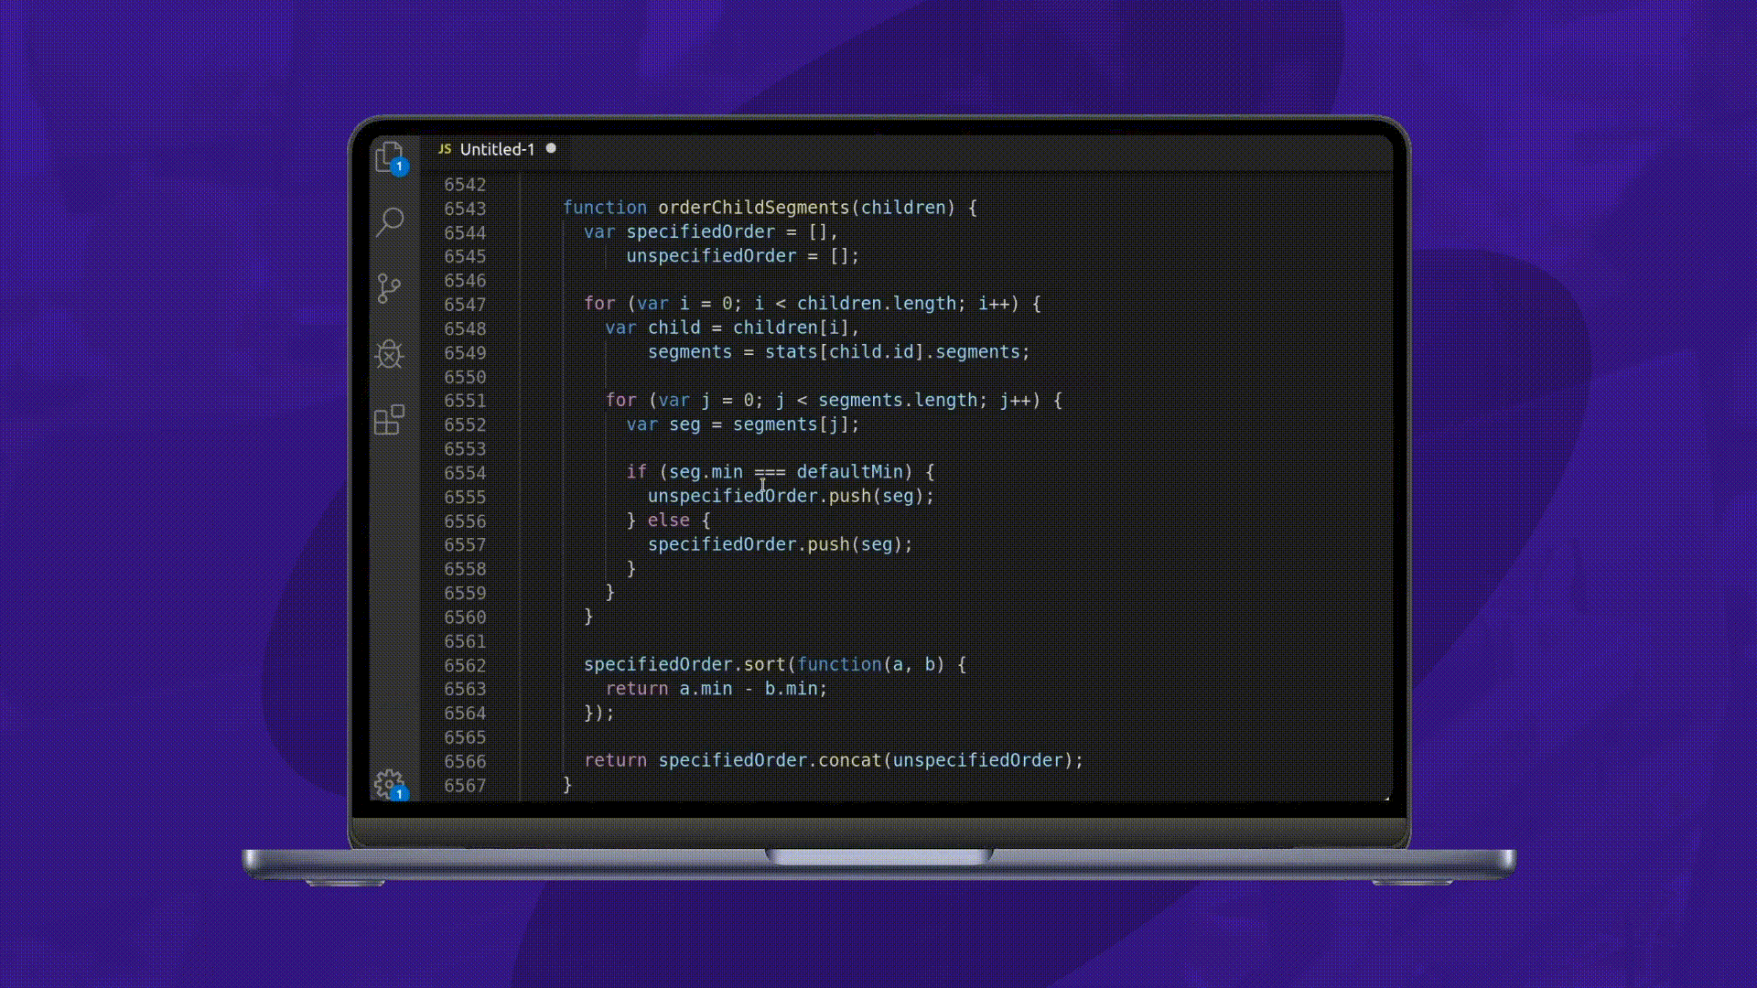Image resolution: width=1757 pixels, height=988 pixels.
Task: Click 'var seg = segments[j];' on line 6552
Action: point(743,424)
